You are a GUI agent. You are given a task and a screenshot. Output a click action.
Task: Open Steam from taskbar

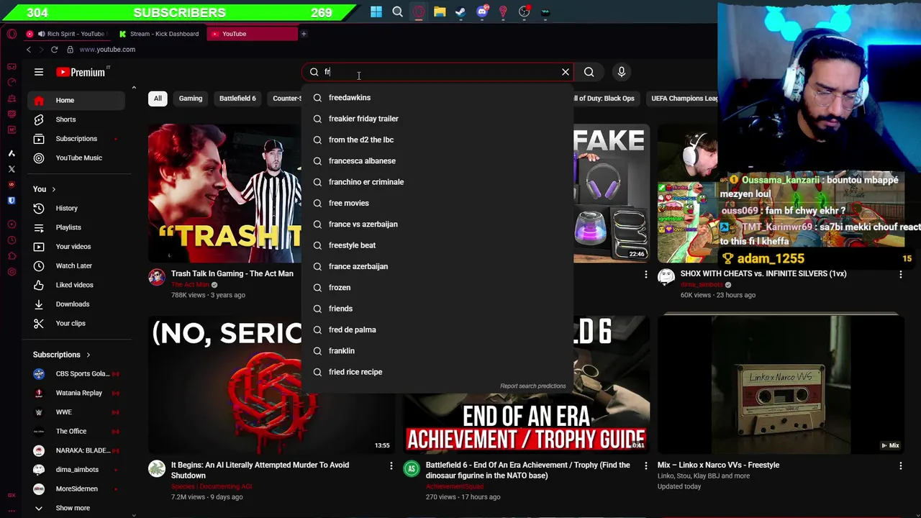(460, 12)
